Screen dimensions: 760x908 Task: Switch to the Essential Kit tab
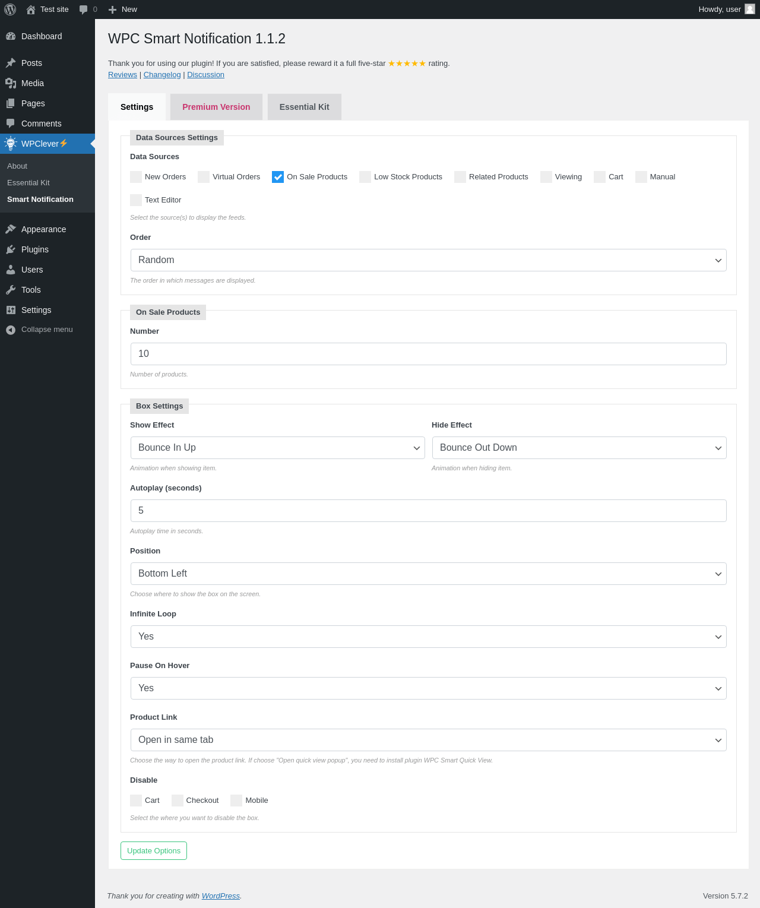coord(305,107)
